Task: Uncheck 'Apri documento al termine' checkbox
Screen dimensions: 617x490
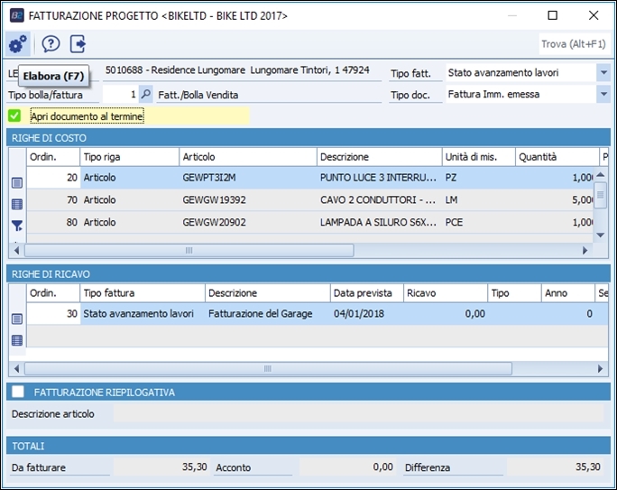Action: tap(14, 116)
